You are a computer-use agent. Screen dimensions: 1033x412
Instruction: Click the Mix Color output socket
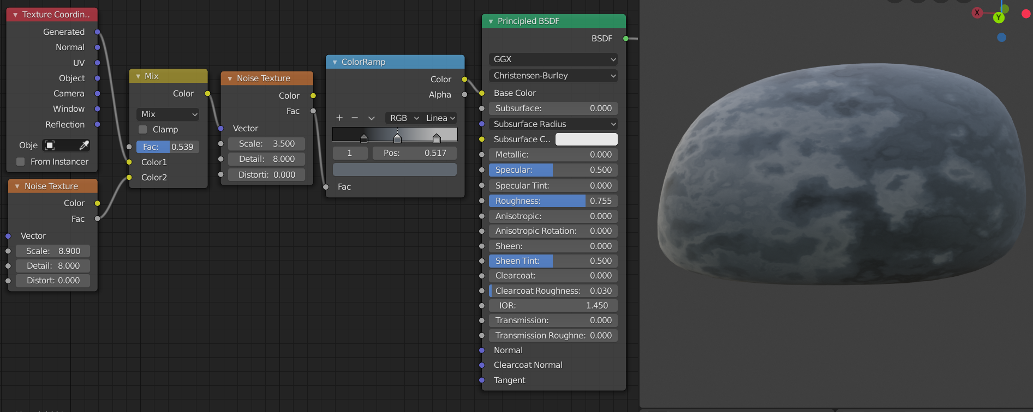click(x=208, y=94)
